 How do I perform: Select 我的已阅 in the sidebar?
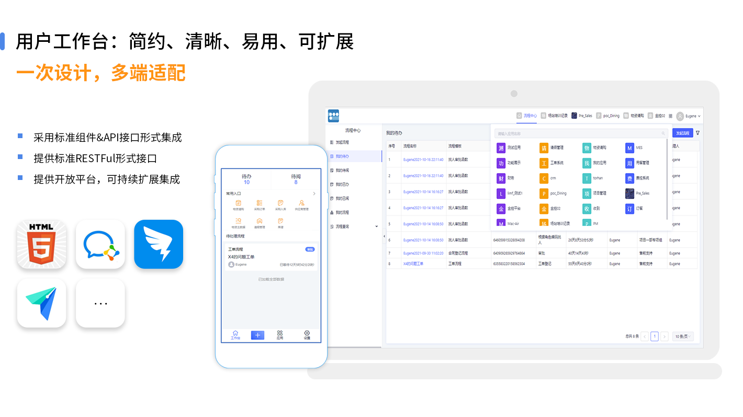(x=354, y=199)
